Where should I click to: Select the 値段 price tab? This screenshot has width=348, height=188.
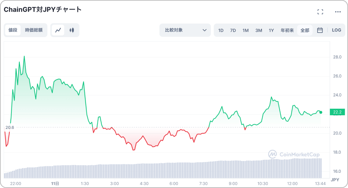[x=13, y=30]
